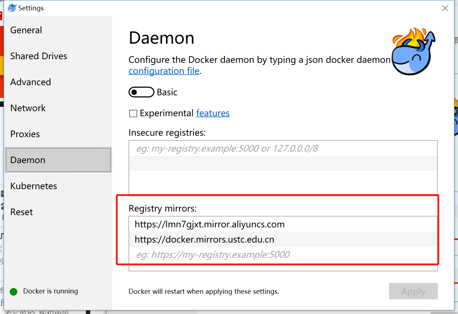Switch to Shared Drives settings
The height and width of the screenshot is (314, 458).
pos(39,56)
